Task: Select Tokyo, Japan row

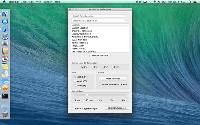Action: pos(100,46)
